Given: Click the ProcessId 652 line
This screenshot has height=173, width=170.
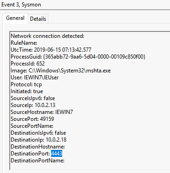Looking at the screenshot, I should coord(28,64).
